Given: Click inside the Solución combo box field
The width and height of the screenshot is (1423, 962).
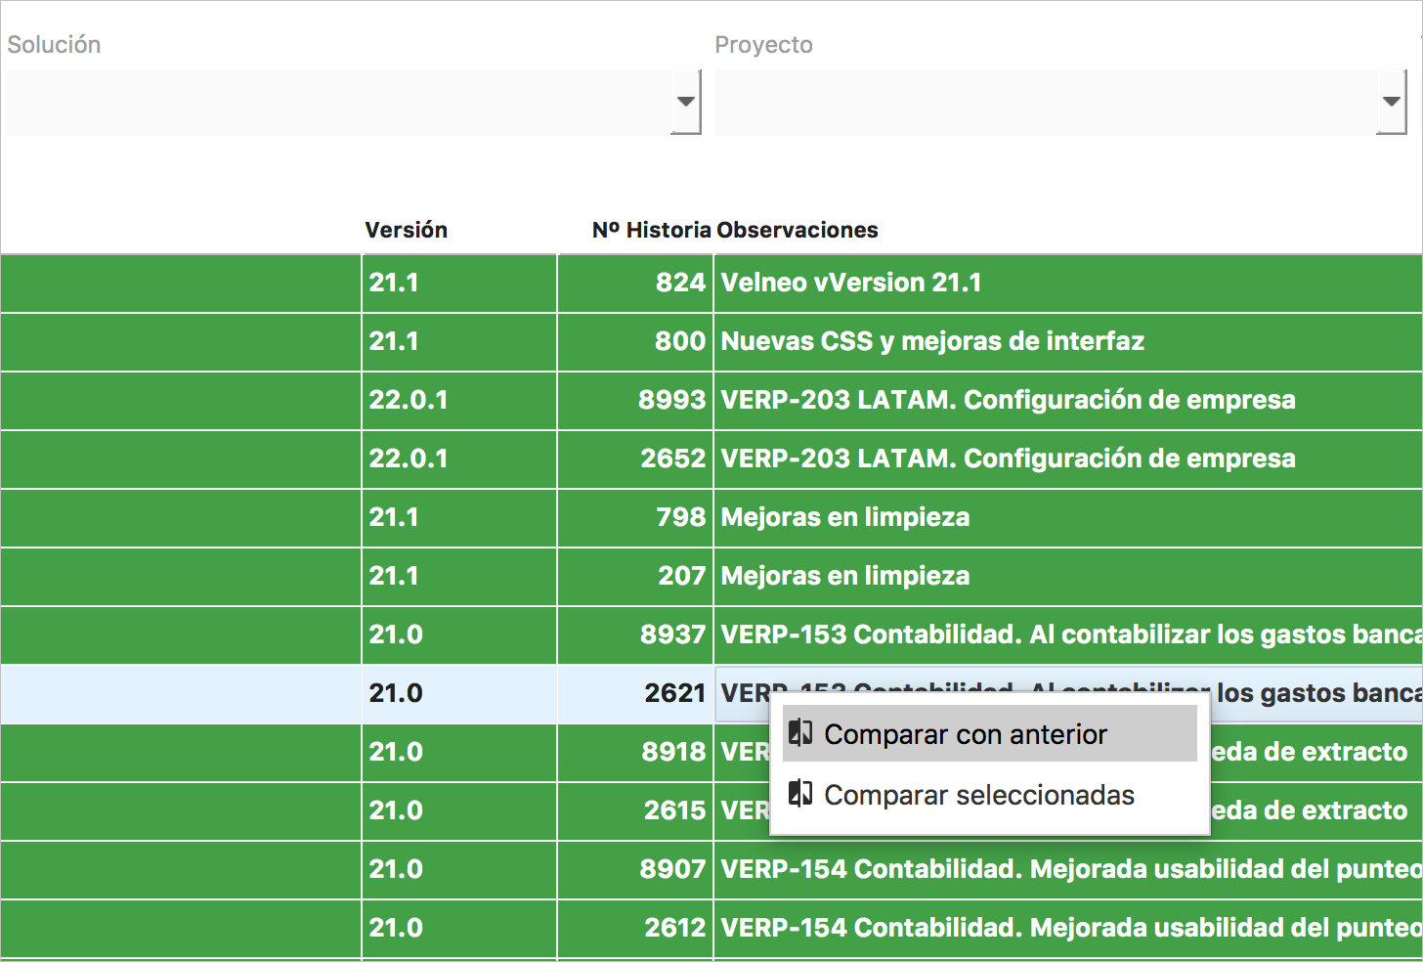Looking at the screenshot, I should pyautogui.click(x=338, y=102).
